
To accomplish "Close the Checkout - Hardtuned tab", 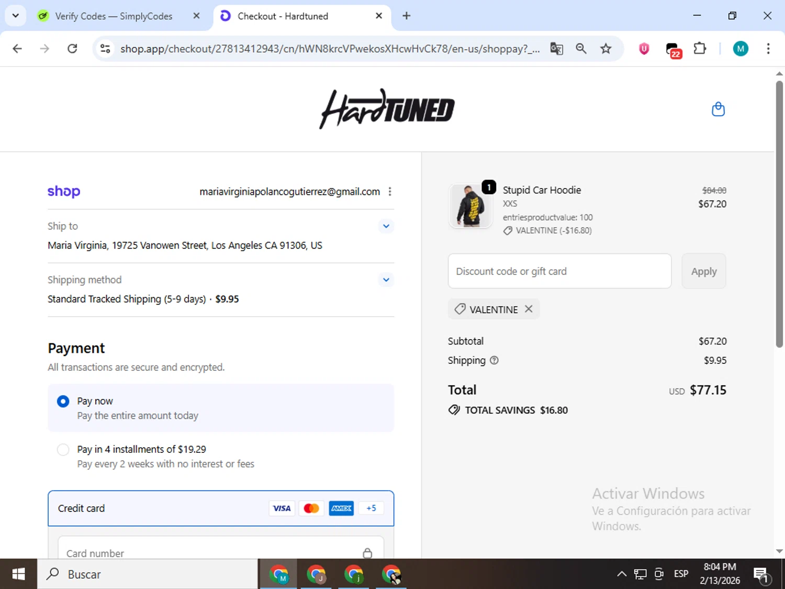I will click(379, 16).
